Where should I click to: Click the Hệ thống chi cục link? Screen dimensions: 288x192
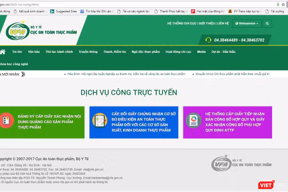pos(182,23)
